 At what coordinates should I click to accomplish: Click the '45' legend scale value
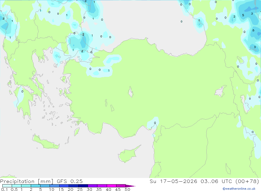coord(118,189)
